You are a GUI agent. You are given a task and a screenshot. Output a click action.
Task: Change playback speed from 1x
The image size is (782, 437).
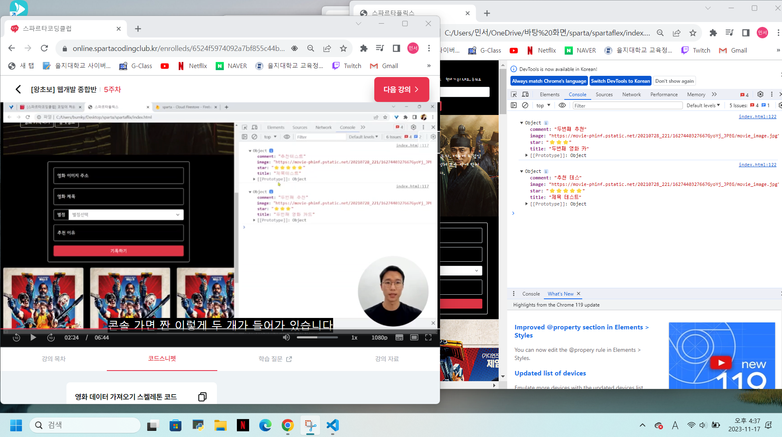click(354, 338)
